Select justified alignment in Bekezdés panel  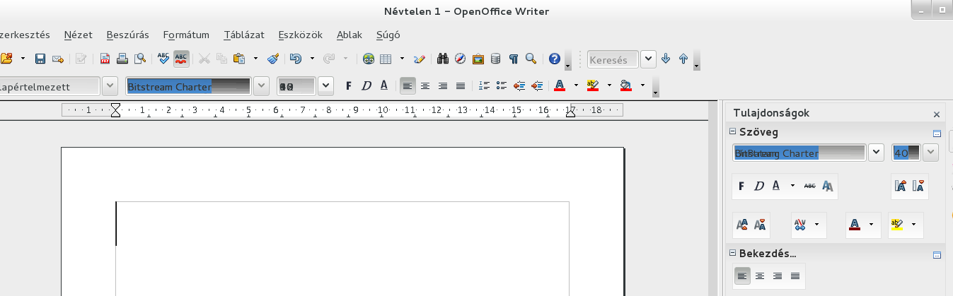(795, 276)
